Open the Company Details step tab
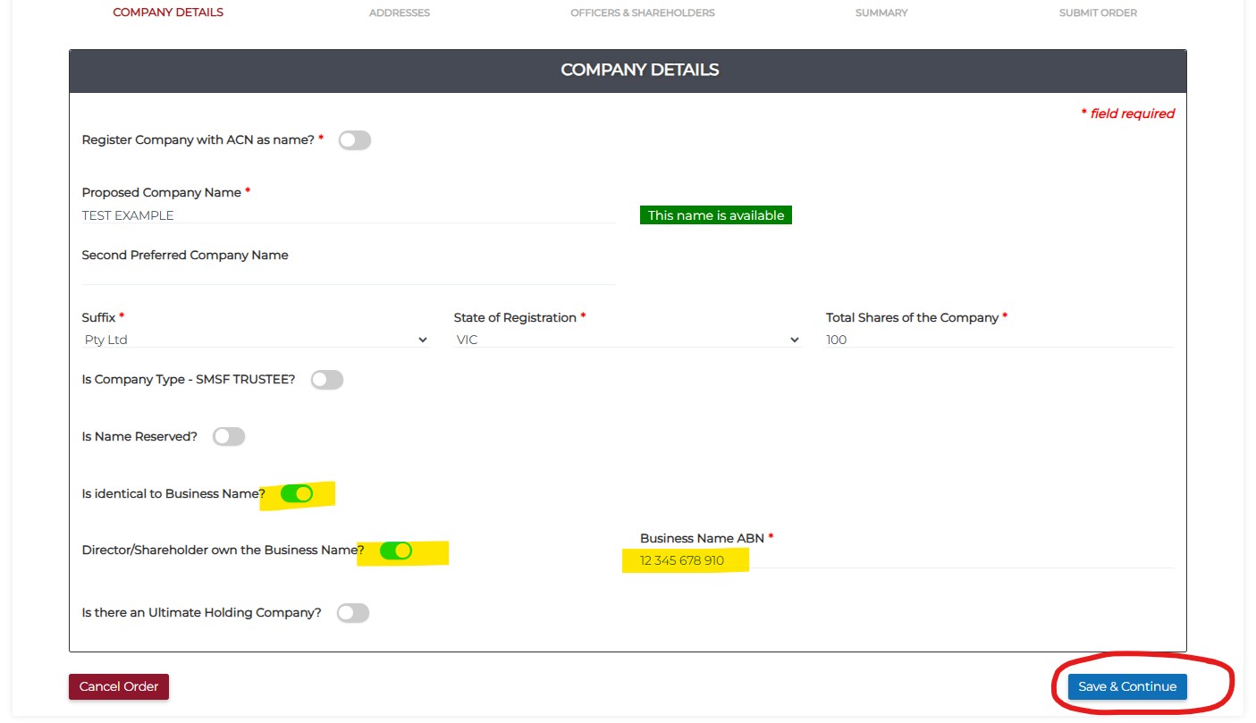Screen dimensions: 1256x723 point(168,13)
